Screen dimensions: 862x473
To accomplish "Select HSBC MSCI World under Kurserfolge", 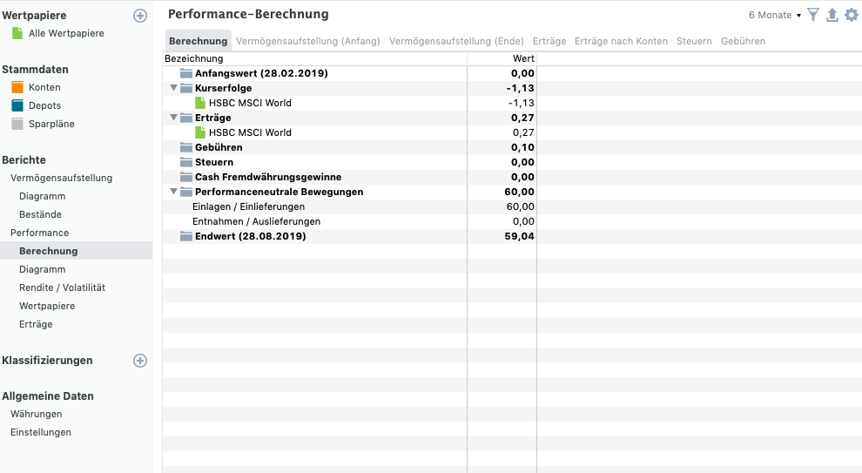I will 250,103.
